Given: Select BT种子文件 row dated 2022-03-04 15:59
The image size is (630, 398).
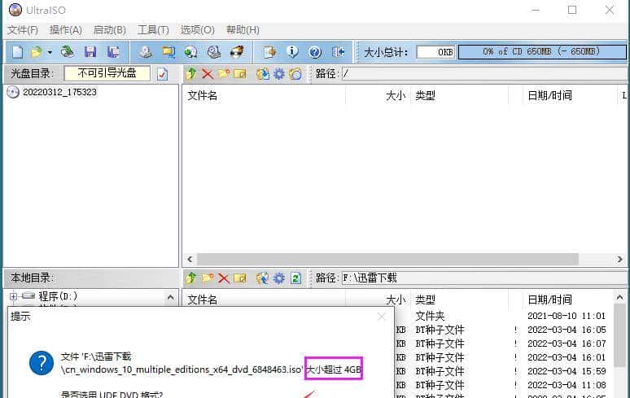Looking at the screenshot, I should coord(504,371).
